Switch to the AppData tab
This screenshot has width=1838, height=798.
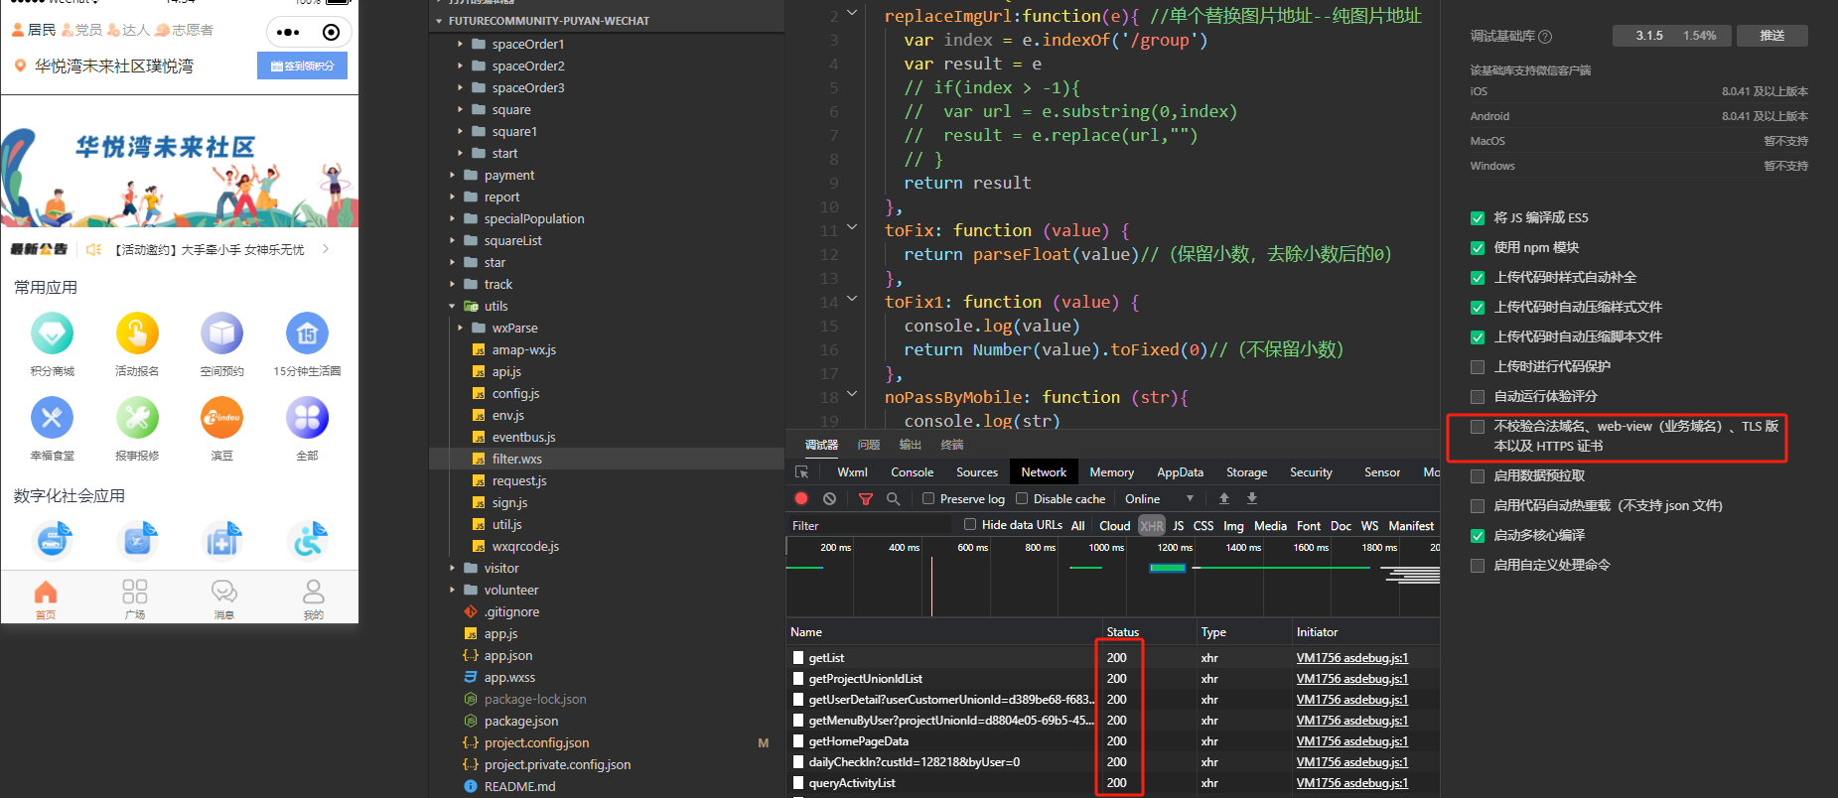[x=1180, y=472]
